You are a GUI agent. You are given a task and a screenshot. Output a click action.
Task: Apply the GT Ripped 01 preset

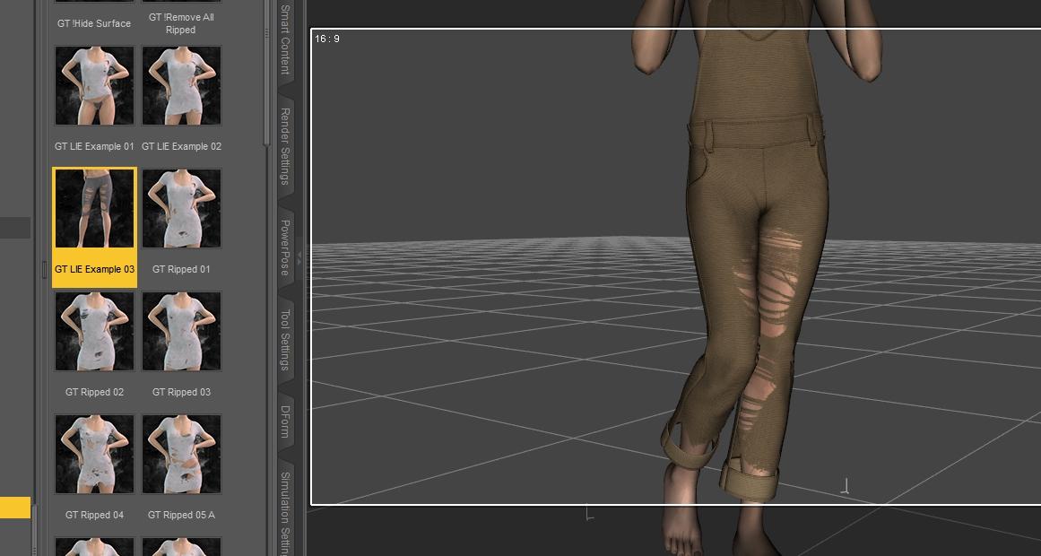click(181, 209)
